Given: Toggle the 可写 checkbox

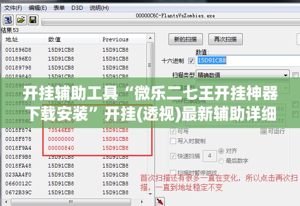Looking at the screenshot, I should [x=173, y=131].
